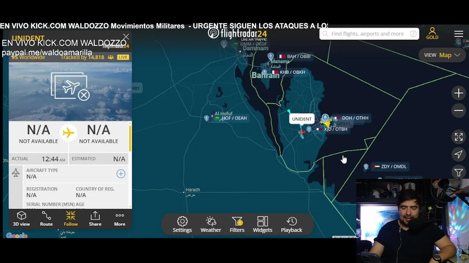
Task: Select the DMM / OEDF airport marker
Action: [x=224, y=44]
